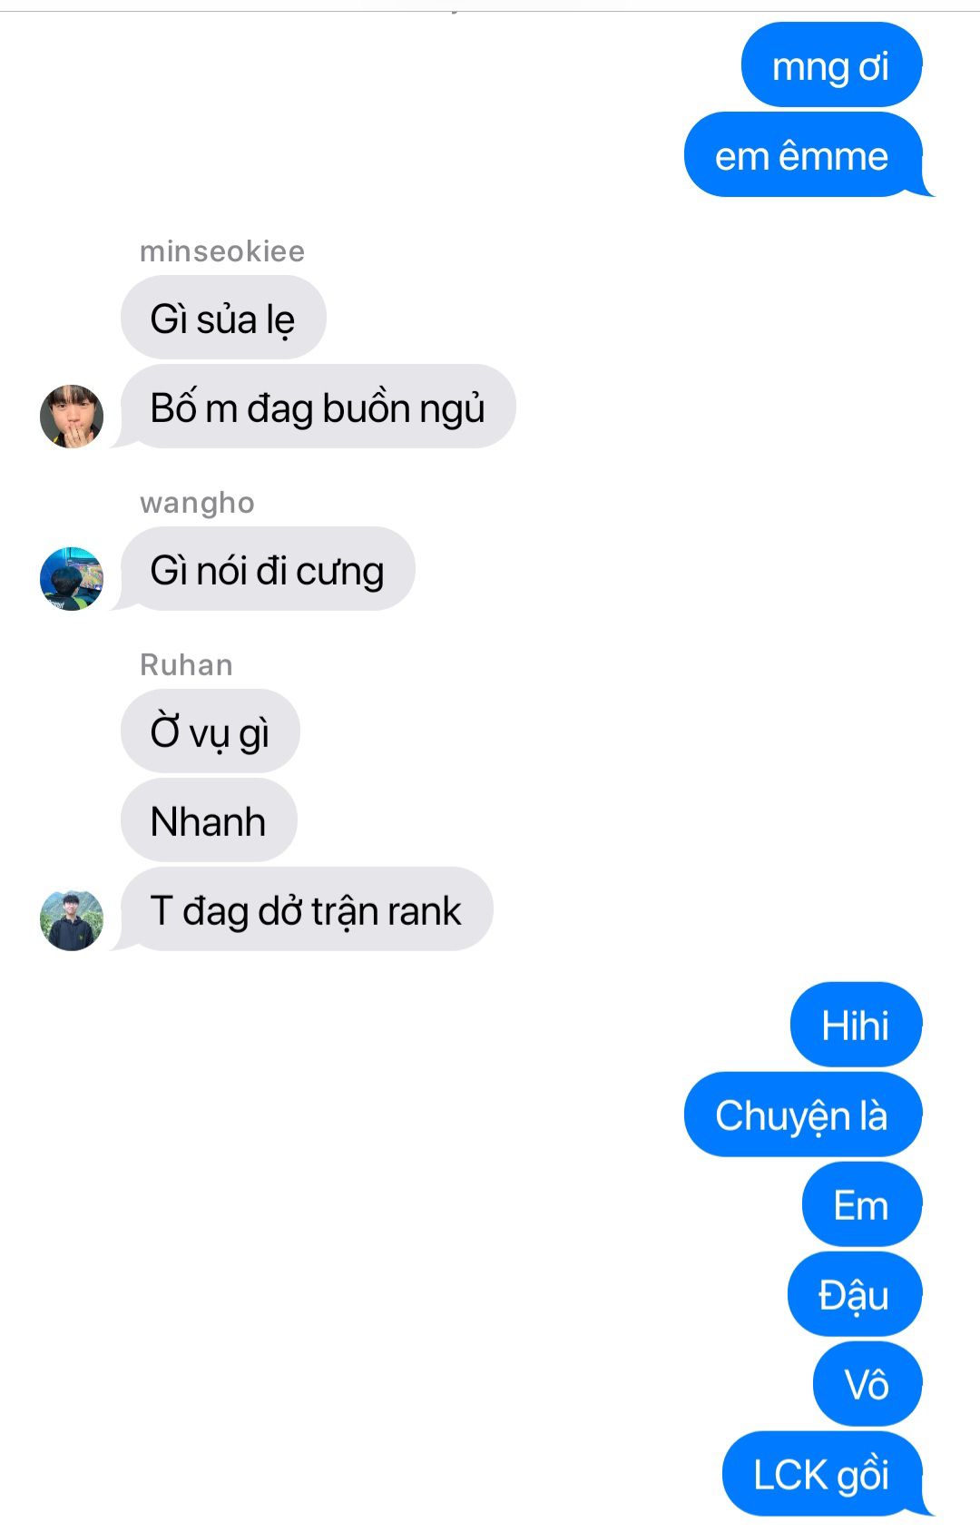Tap the 'Gì nói đi cưng' message

263,569
